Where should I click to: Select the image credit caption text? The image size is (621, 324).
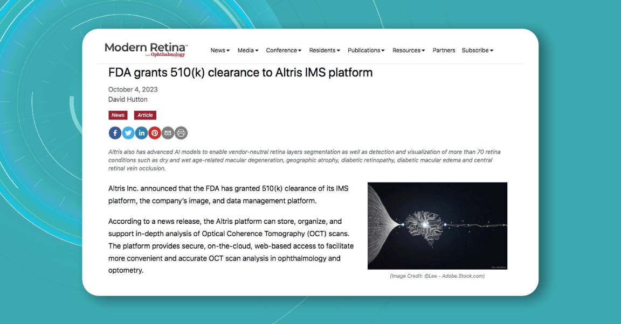pyautogui.click(x=437, y=276)
